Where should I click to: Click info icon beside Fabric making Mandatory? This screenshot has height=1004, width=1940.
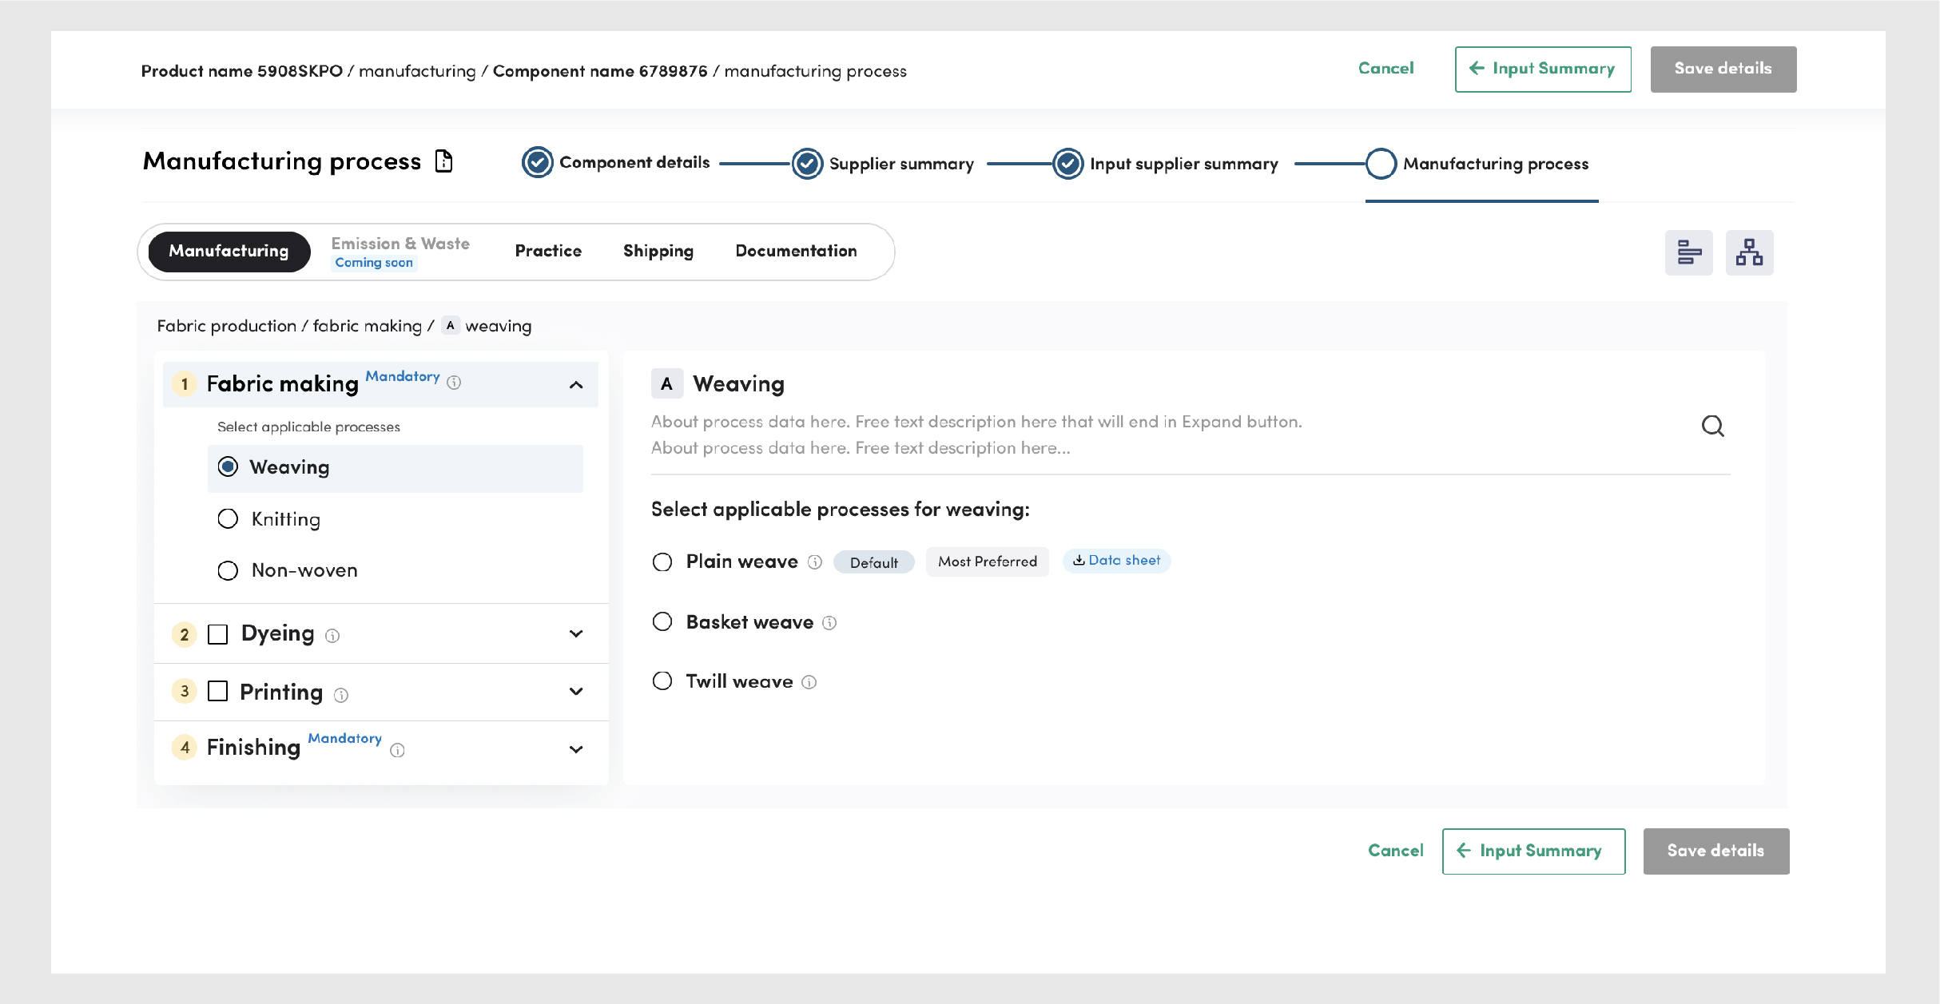click(x=454, y=383)
